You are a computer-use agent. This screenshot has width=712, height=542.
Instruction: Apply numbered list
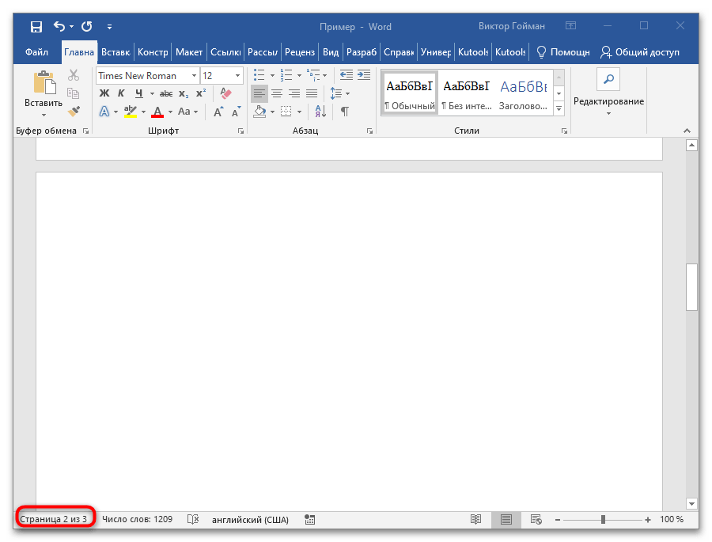coord(286,75)
